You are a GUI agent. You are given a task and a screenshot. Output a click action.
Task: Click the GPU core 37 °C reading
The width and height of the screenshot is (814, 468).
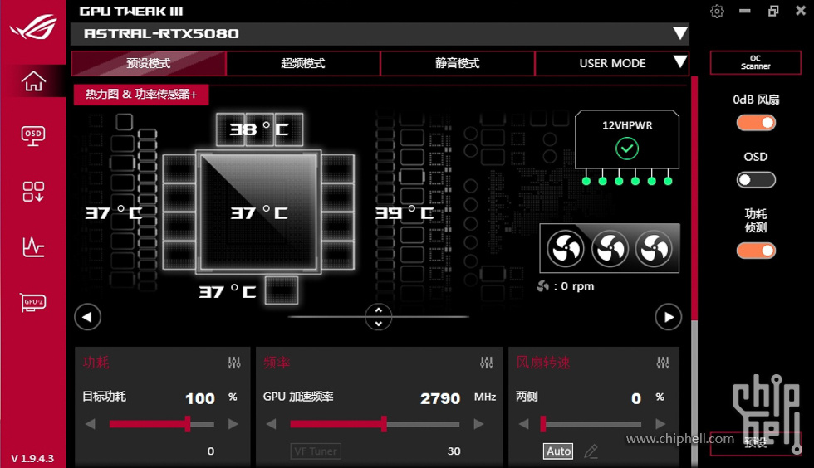[x=259, y=212]
